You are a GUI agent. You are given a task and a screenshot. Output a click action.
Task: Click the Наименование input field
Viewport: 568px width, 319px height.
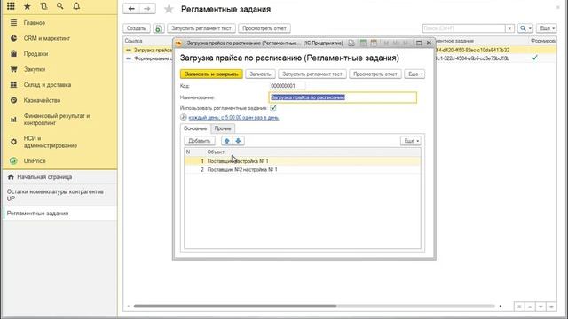[x=343, y=97]
